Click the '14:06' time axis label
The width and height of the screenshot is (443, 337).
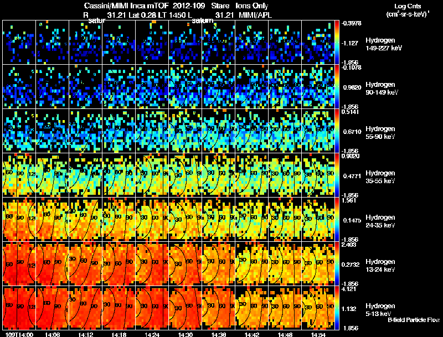52,334
